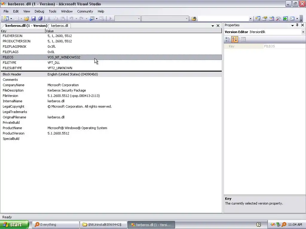Image resolution: width=306 pixels, height=229 pixels.
Task: Expand the Find combo box dropdown arrow
Action: click(x=250, y=19)
